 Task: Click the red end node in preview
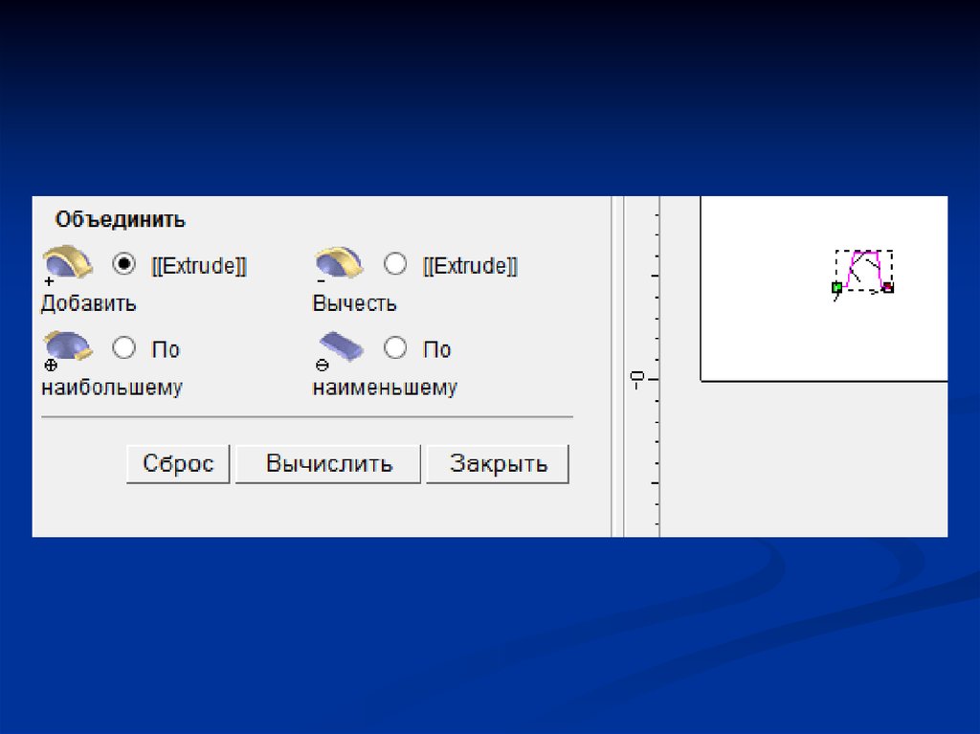[x=888, y=288]
